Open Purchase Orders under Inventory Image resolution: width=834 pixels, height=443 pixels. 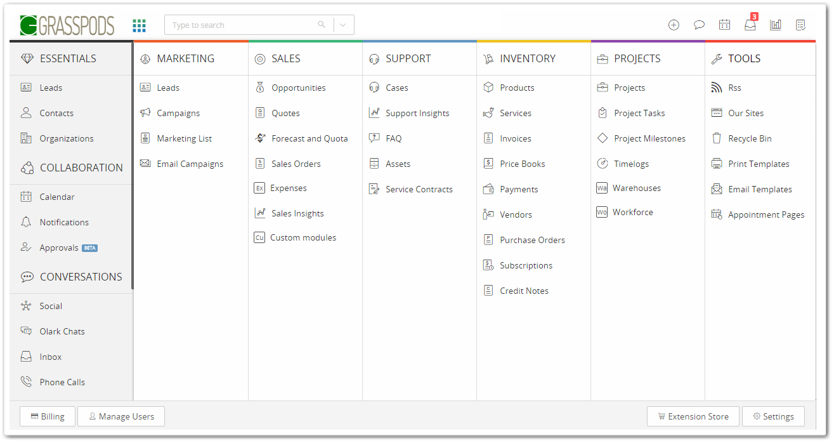click(x=531, y=240)
